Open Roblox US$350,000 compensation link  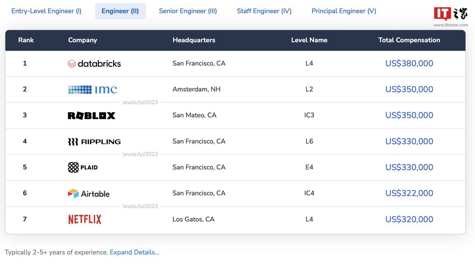409,115
